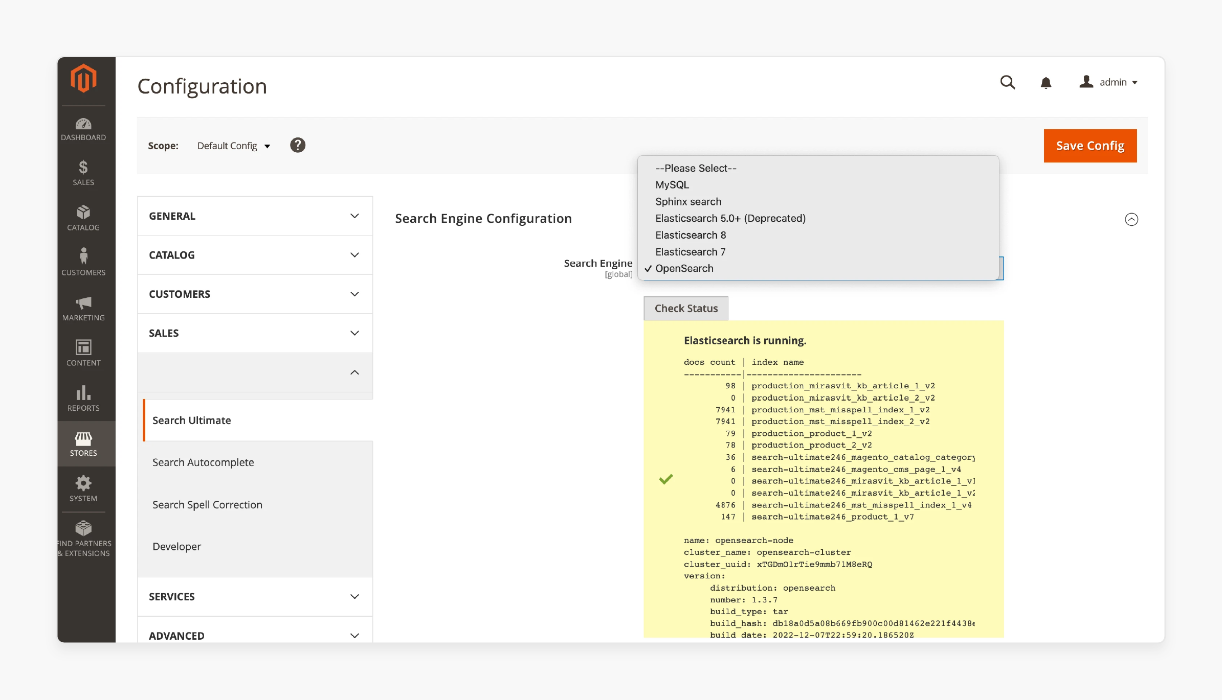Screen dimensions: 1222x700
Task: Open the System sidebar menu
Action: coord(83,489)
